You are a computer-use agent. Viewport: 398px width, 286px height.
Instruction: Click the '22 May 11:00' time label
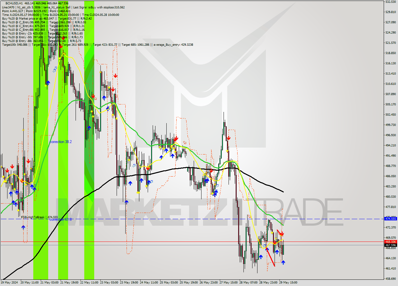tap(89, 283)
